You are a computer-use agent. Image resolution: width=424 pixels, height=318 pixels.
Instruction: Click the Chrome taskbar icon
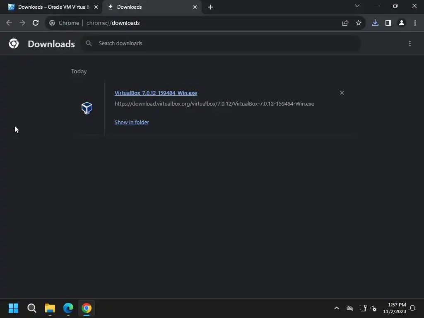click(x=87, y=308)
